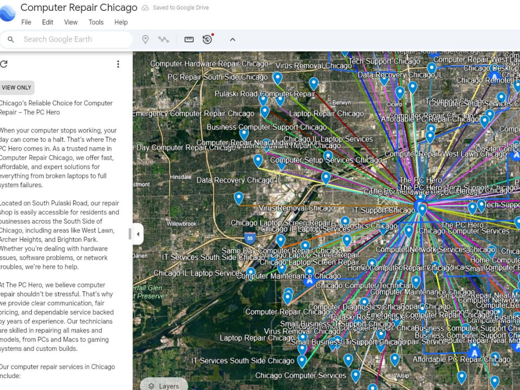Viewport: 520px width, 390px height.
Task: Click the Tech Support Chicago label at top
Action: 384,61
